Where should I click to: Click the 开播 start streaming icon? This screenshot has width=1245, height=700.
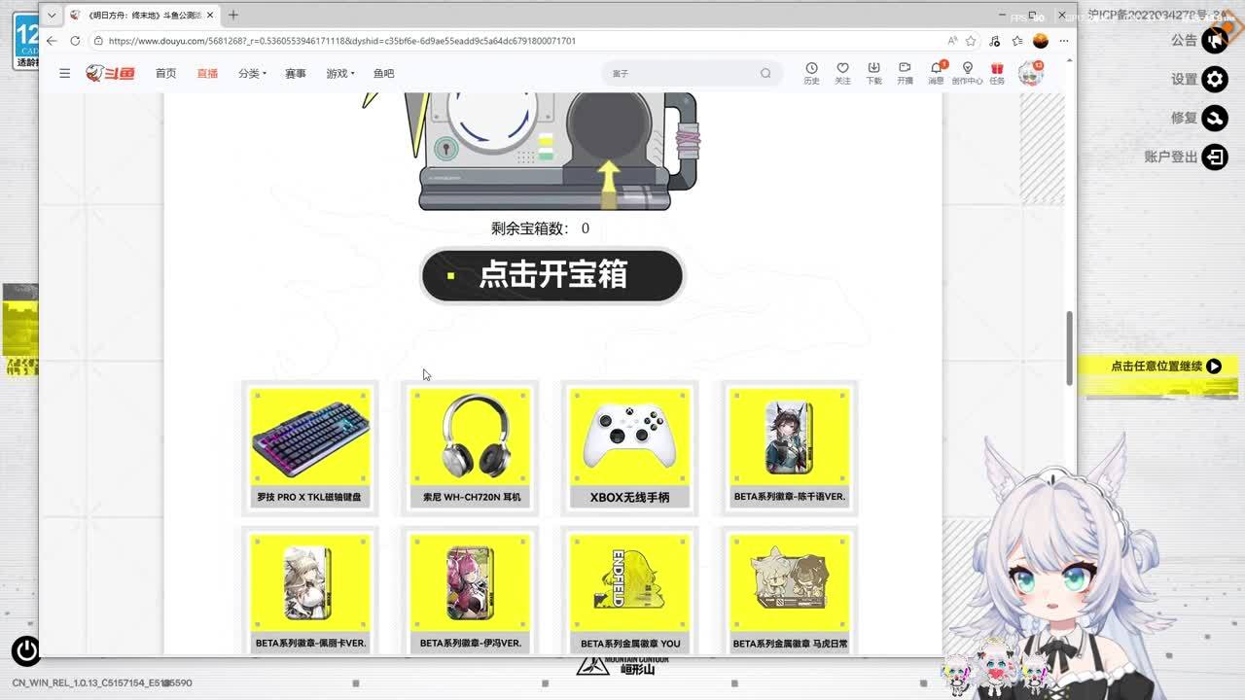click(x=905, y=72)
